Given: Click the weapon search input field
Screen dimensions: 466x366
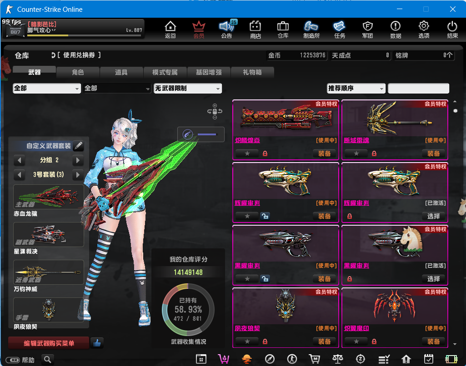Looking at the screenshot, I should coord(418,89).
